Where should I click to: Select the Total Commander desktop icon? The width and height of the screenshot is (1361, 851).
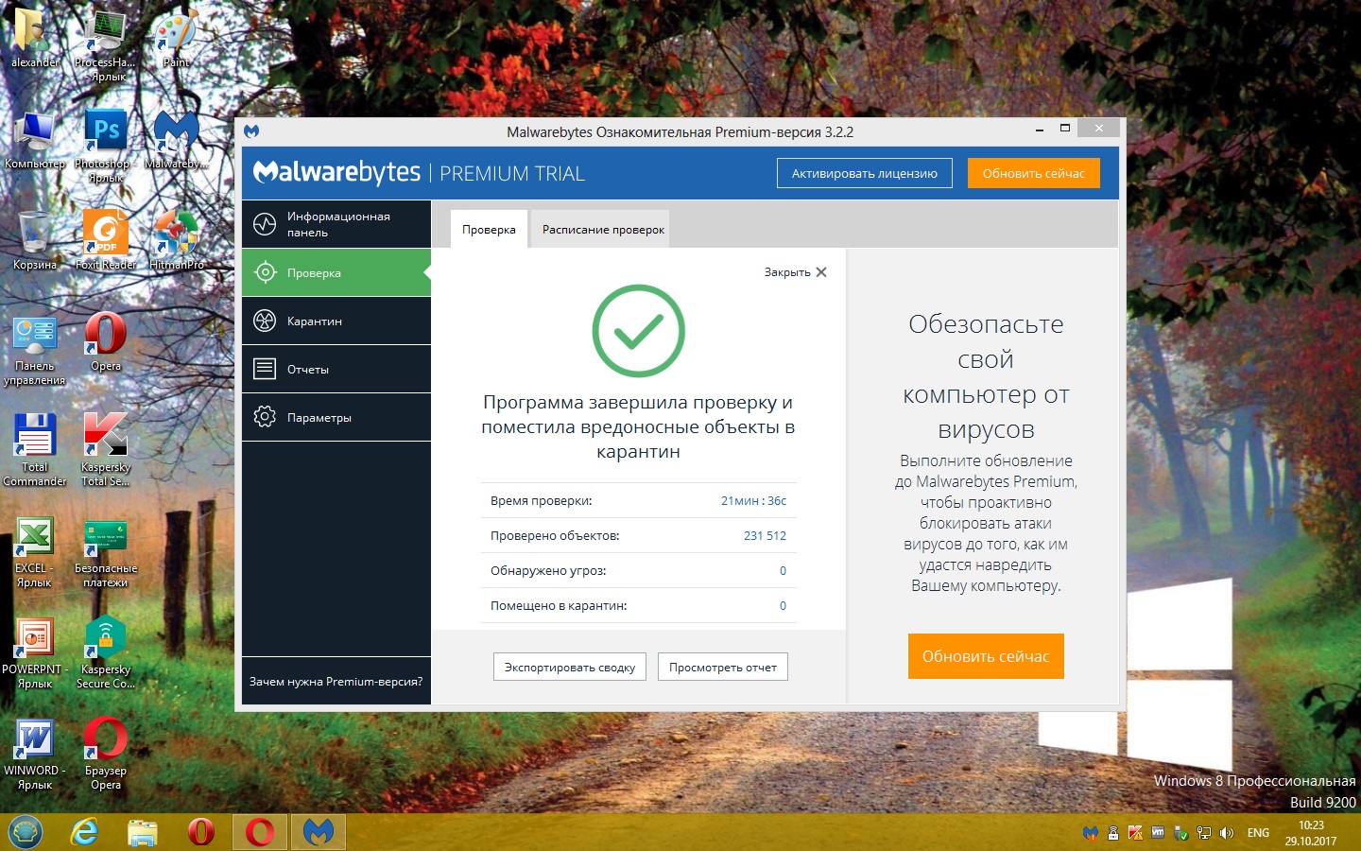point(35,450)
